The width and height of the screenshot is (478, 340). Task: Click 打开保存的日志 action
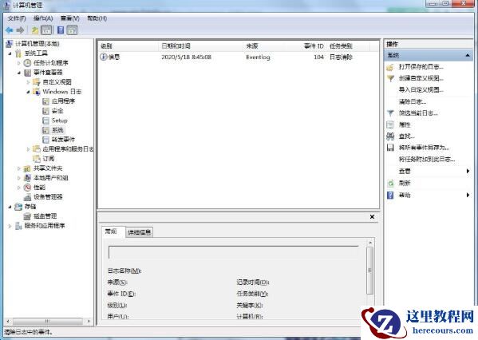coord(421,67)
